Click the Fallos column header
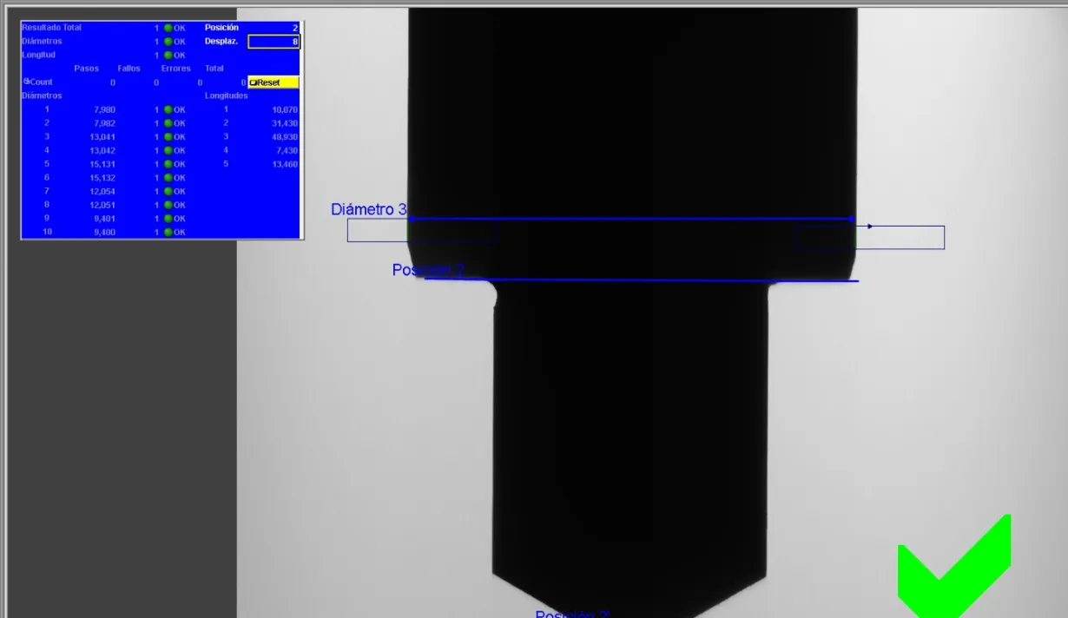This screenshot has width=1068, height=618. tap(129, 69)
